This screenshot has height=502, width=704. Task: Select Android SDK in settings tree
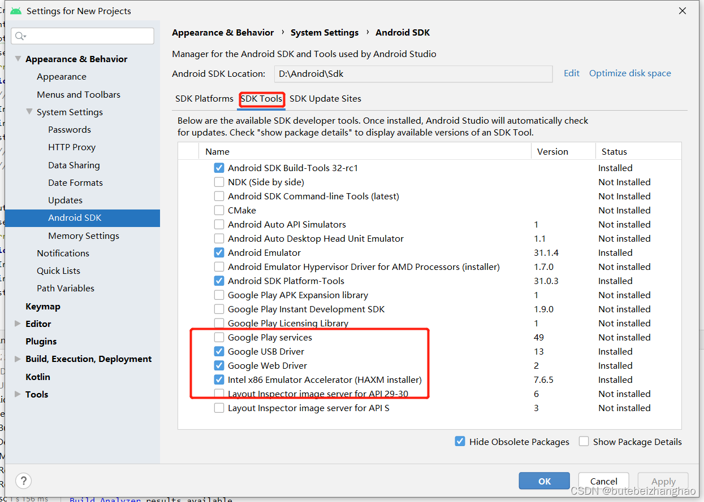82,217
